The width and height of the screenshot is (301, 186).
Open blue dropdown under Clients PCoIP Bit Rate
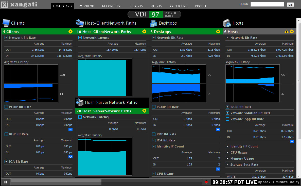tap(70, 129)
